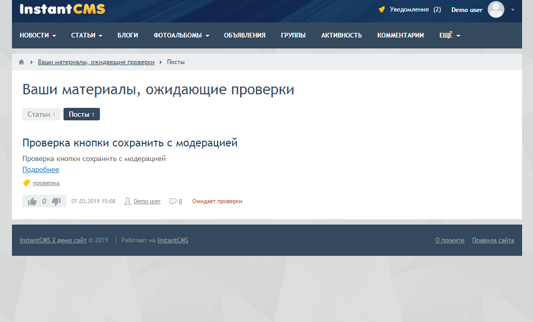Expand the СТАТЬИ dropdown menu
This screenshot has height=322, width=533.
[86, 35]
